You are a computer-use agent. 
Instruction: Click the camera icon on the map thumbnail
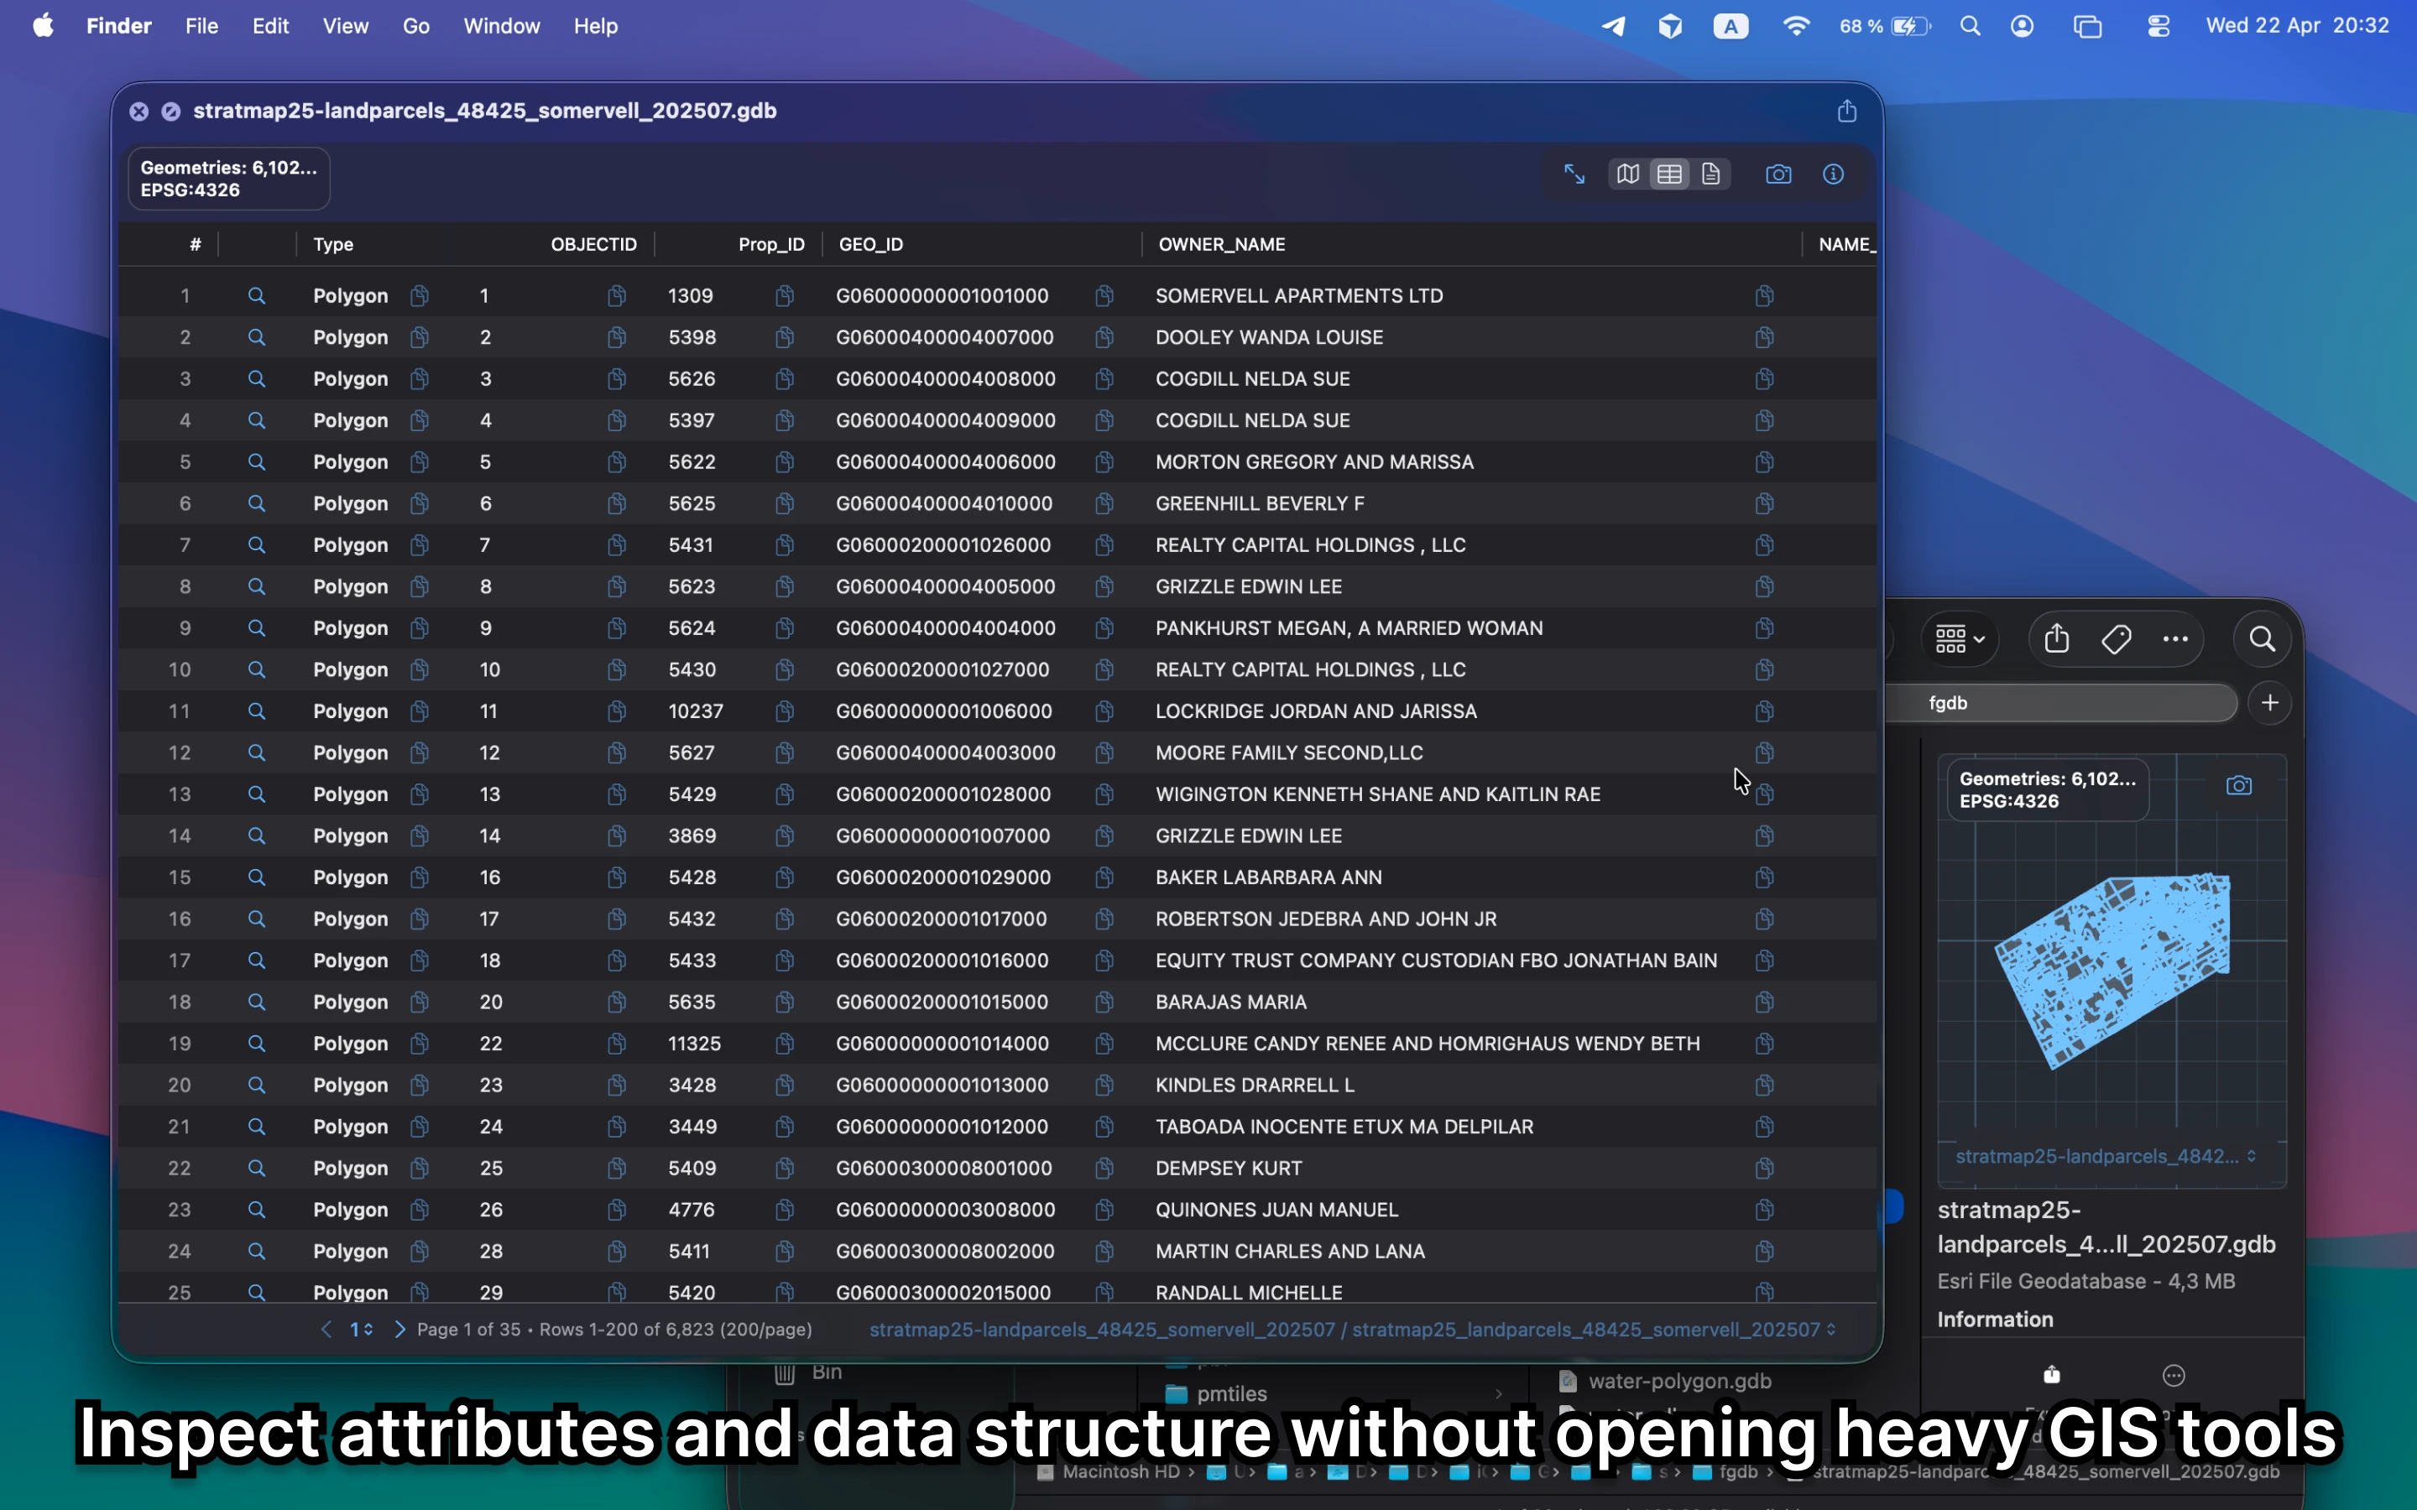2239,786
